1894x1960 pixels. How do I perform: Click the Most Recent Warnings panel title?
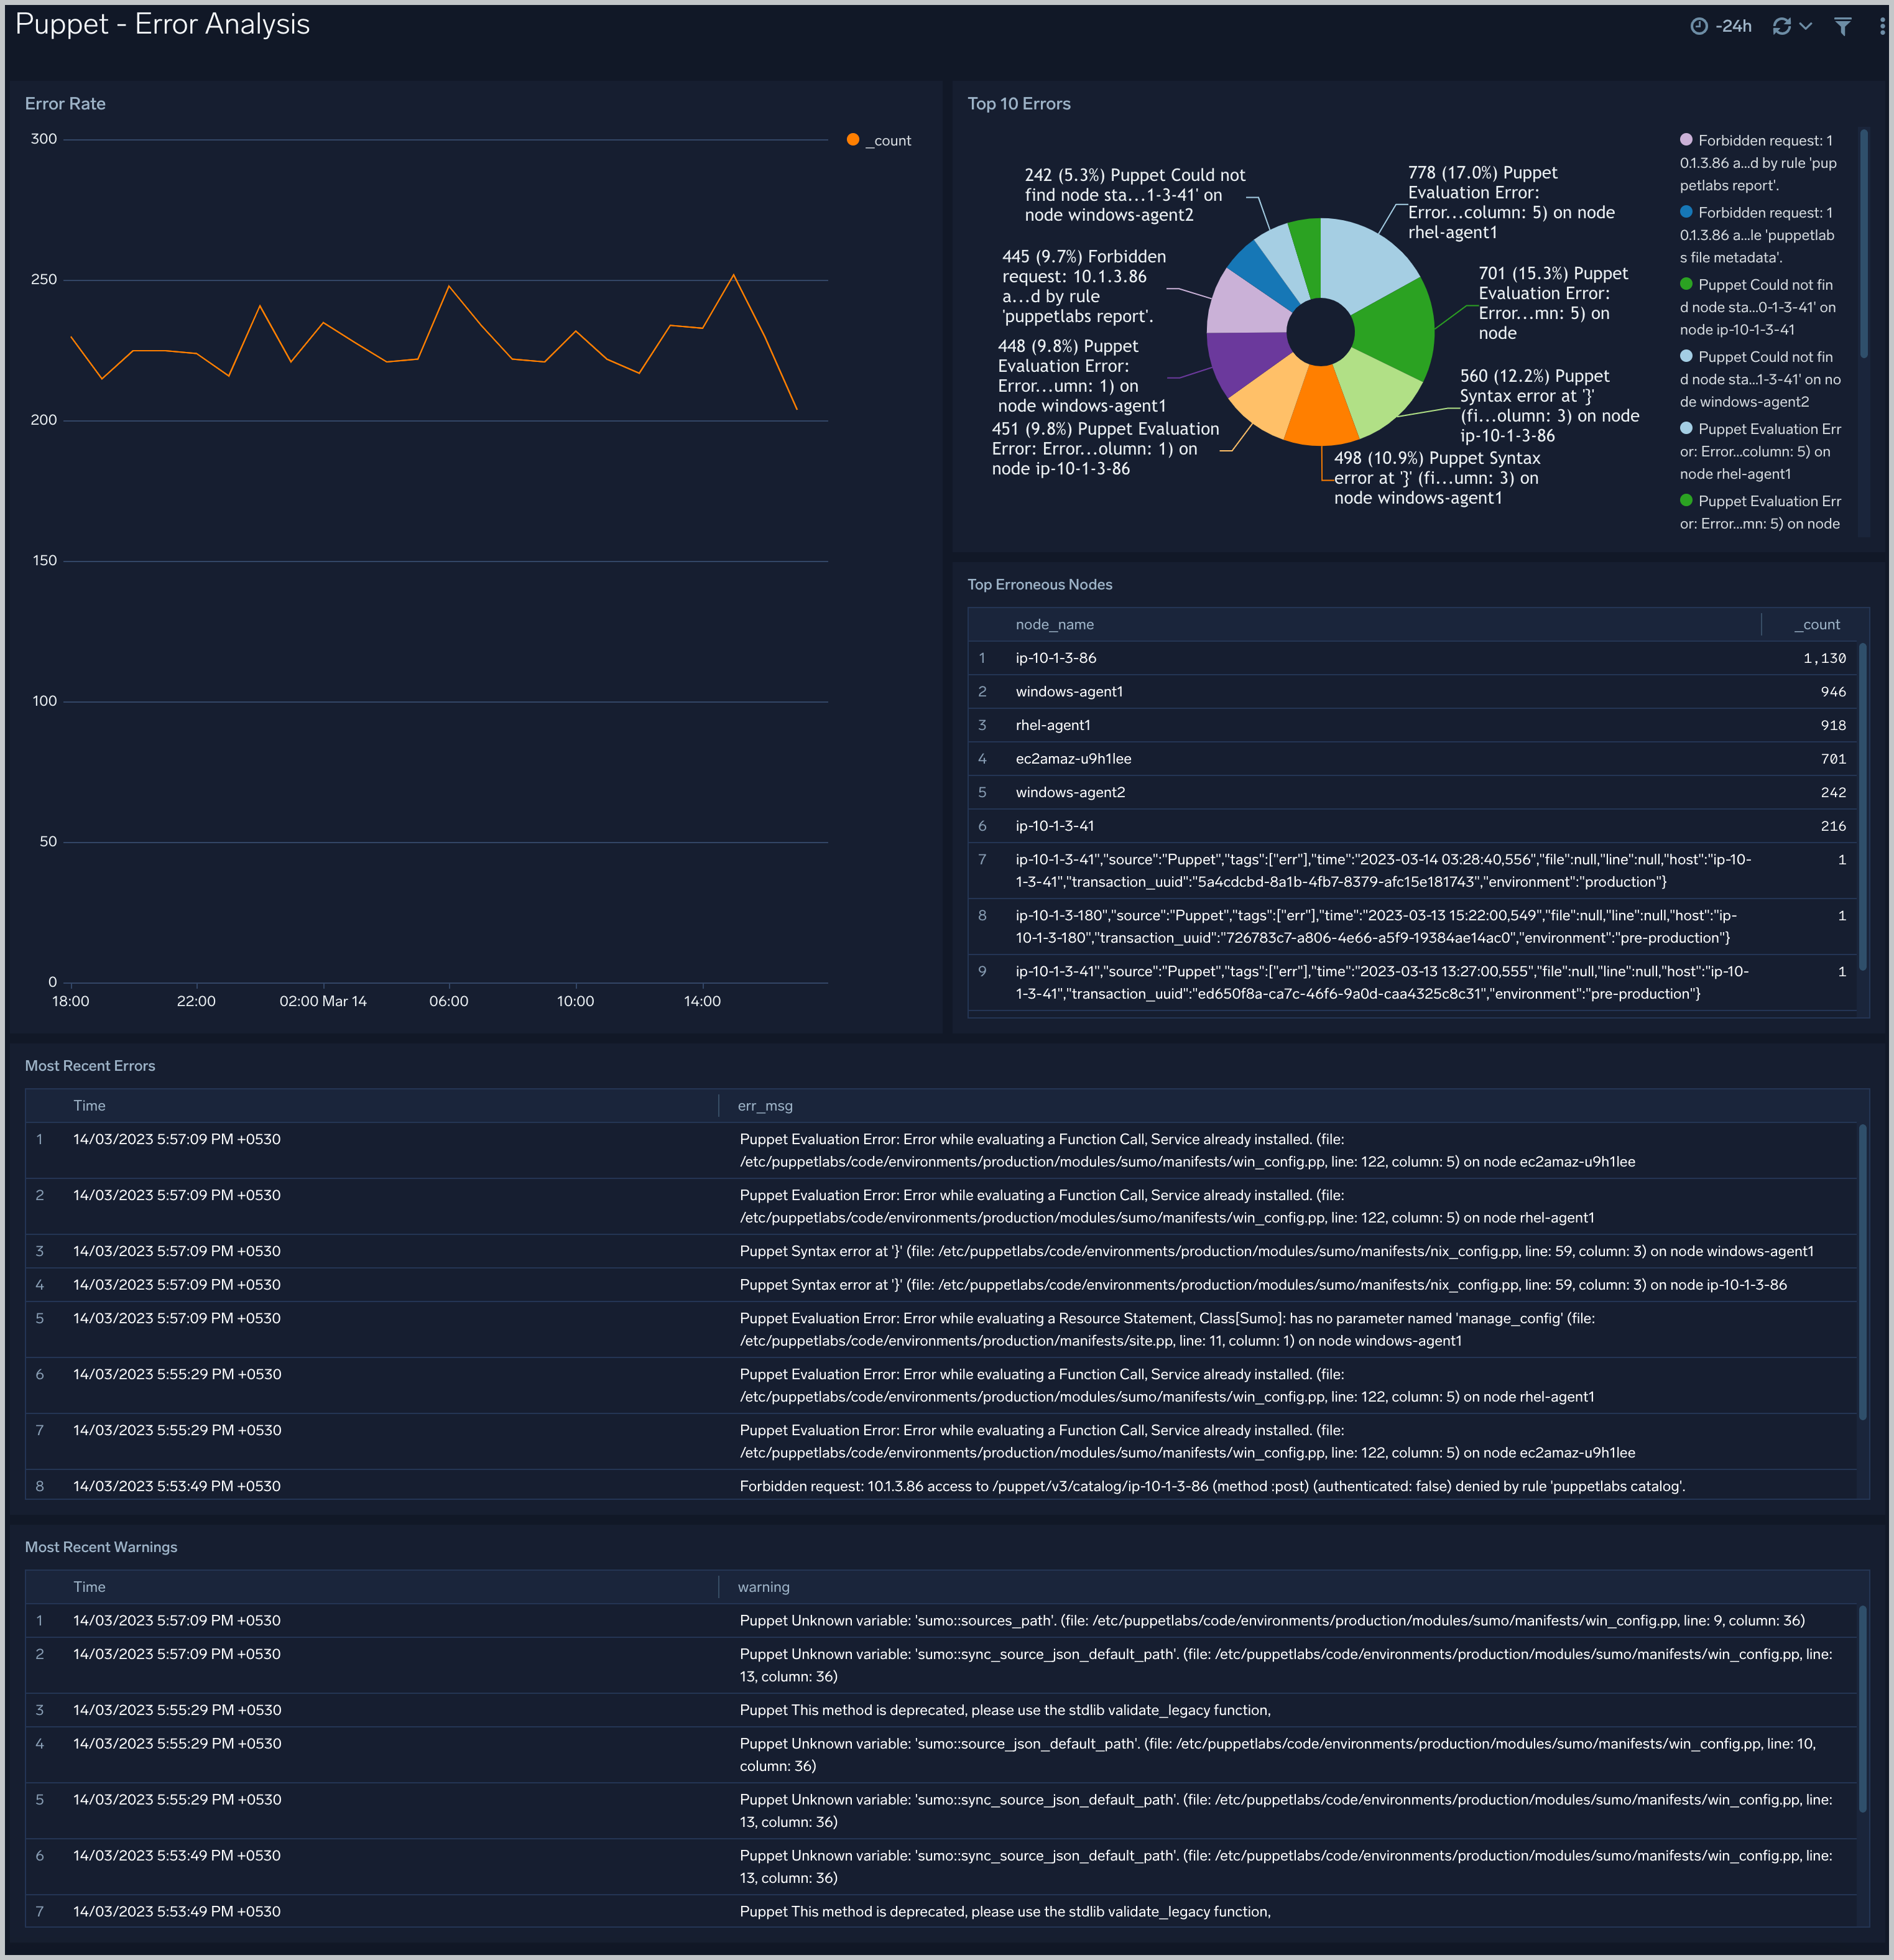(x=101, y=1547)
